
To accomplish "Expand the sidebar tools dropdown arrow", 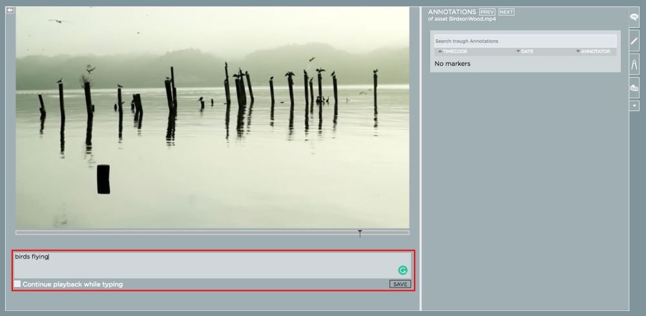I will click(634, 105).
